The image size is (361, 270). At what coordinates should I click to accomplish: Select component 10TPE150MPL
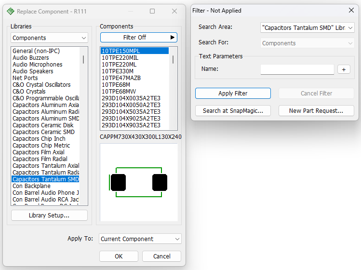134,51
